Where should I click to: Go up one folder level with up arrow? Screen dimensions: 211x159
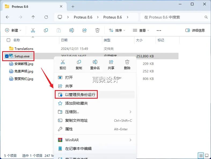[33, 17]
